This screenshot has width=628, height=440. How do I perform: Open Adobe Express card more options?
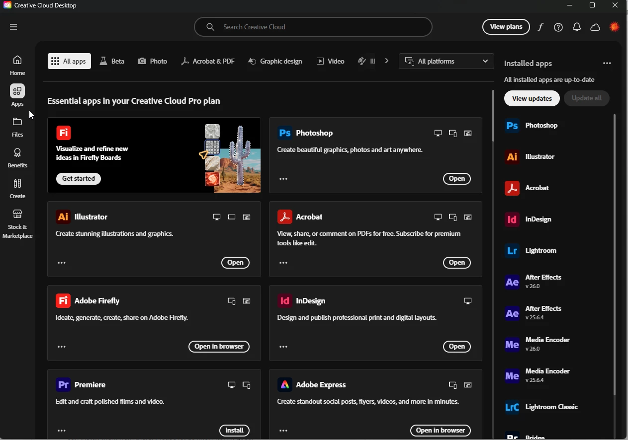point(283,431)
